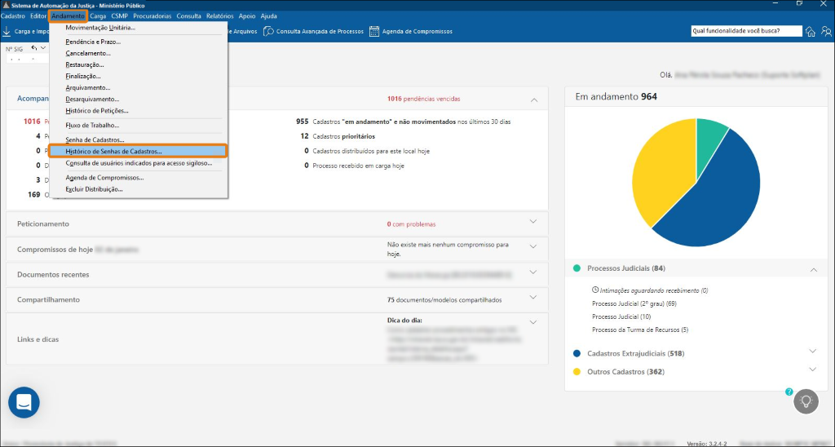The width and height of the screenshot is (835, 447).
Task: Click the home icon in the toolbar
Action: [811, 32]
